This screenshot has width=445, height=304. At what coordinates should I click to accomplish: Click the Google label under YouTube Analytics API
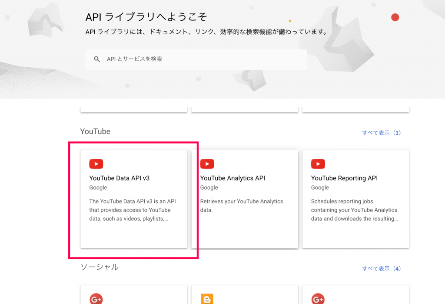(209, 187)
